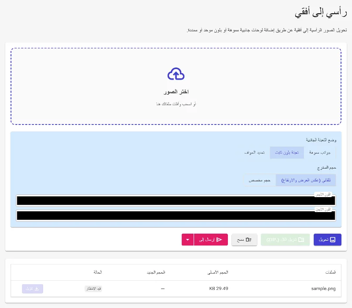The width and height of the screenshot is (352, 308).
Task: Click the sample.png file name
Action: tap(323, 289)
